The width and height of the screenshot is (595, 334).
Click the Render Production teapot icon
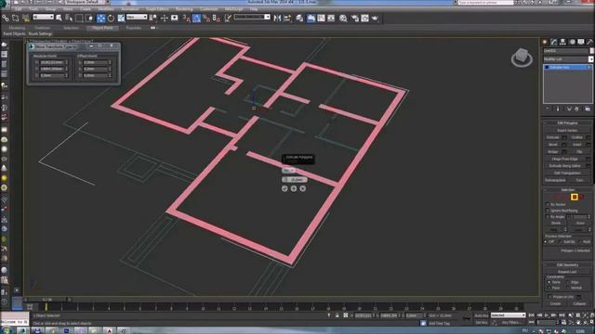coord(375,18)
